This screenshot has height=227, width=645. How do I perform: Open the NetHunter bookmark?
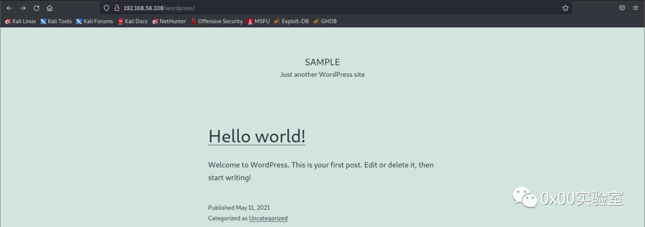coord(169,21)
